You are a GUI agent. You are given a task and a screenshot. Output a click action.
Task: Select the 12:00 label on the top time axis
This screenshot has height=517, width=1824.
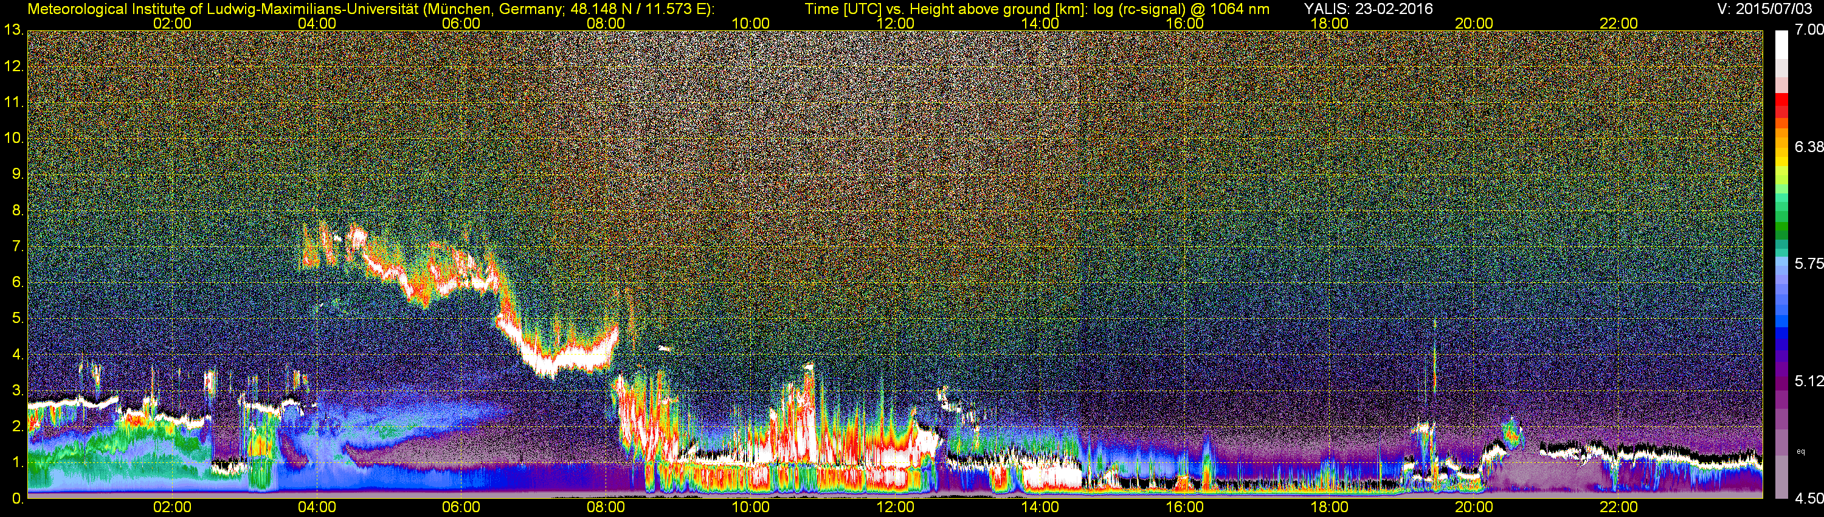coord(895,23)
